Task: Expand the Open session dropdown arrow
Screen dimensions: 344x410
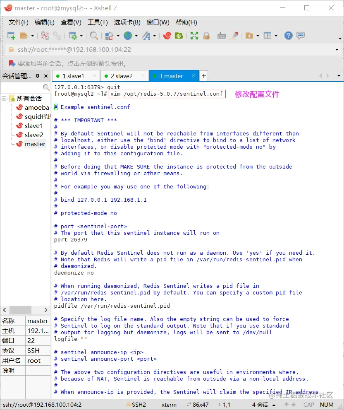Action: tap(32, 36)
